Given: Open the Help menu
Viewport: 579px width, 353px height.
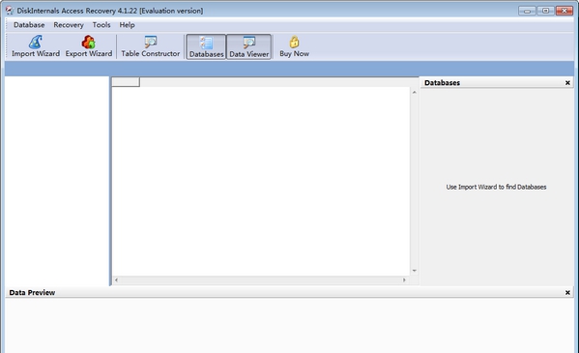Looking at the screenshot, I should (x=127, y=25).
